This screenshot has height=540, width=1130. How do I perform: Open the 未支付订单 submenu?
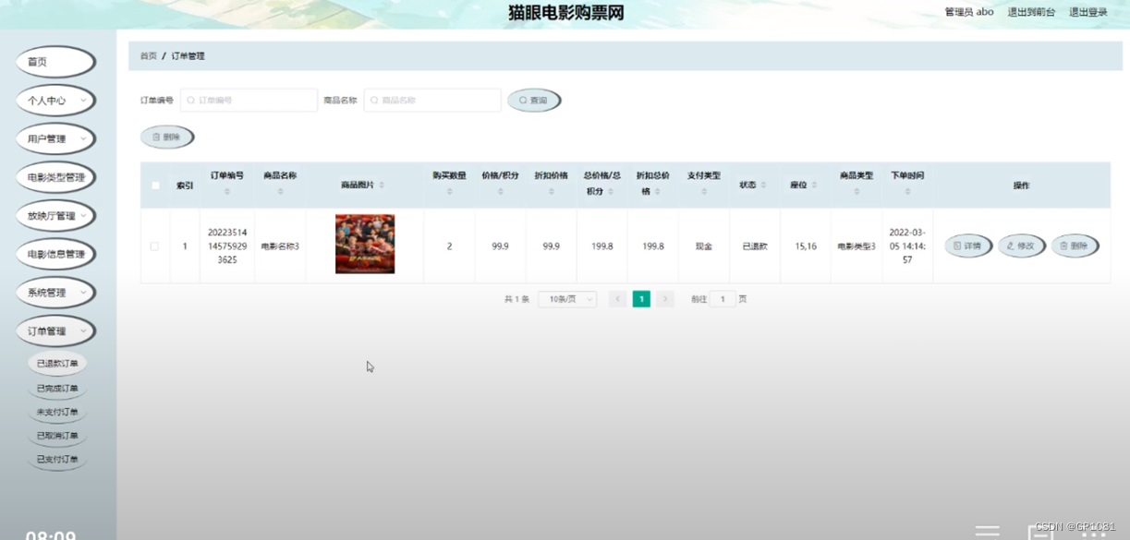click(57, 412)
